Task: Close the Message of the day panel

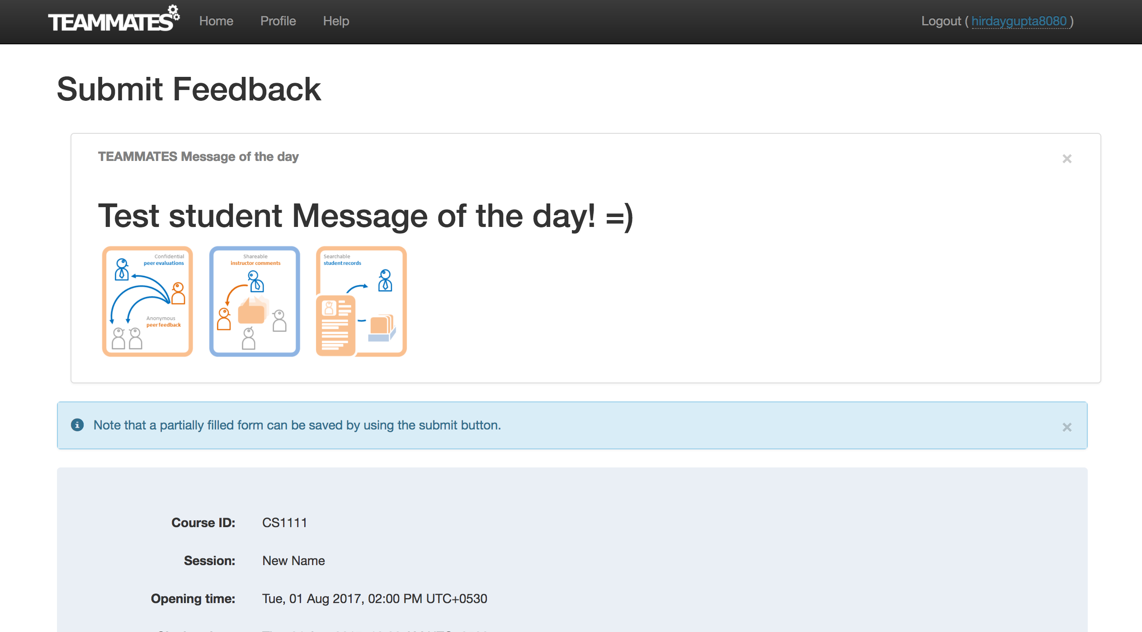Action: pyautogui.click(x=1067, y=159)
